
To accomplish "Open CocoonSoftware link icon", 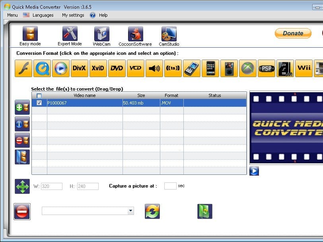I will [x=135, y=34].
